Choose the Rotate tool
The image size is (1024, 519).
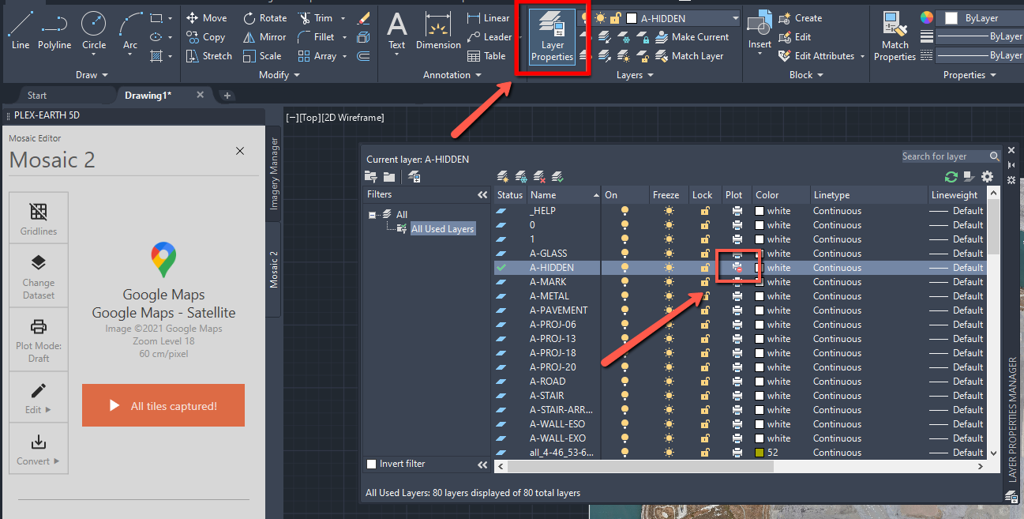click(265, 18)
